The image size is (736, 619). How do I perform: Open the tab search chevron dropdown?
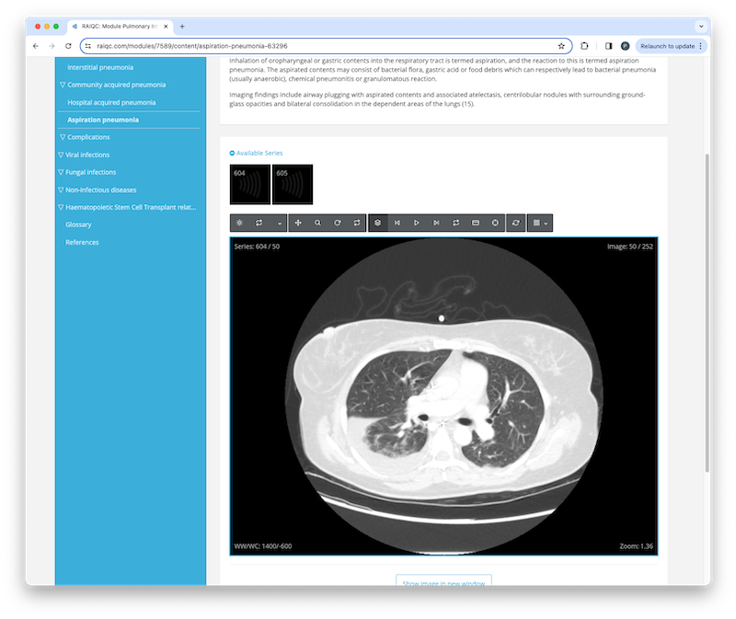pyautogui.click(x=701, y=27)
